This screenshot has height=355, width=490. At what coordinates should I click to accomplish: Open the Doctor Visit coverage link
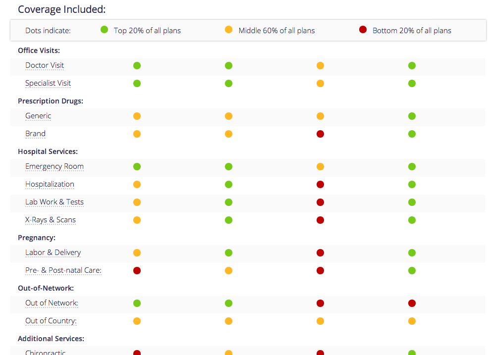pyautogui.click(x=45, y=65)
